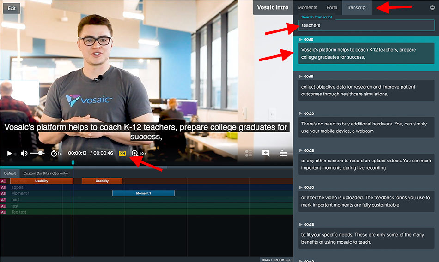Viewport: 439px width, 262px height.
Task: Exit the video player
Action: pos(12,8)
